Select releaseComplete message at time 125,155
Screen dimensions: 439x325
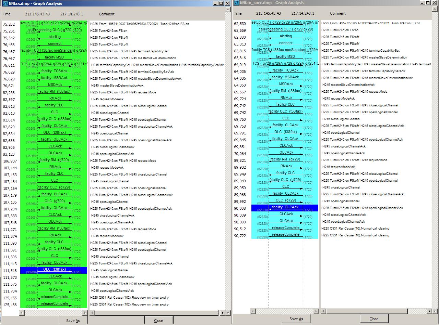pos(54,297)
